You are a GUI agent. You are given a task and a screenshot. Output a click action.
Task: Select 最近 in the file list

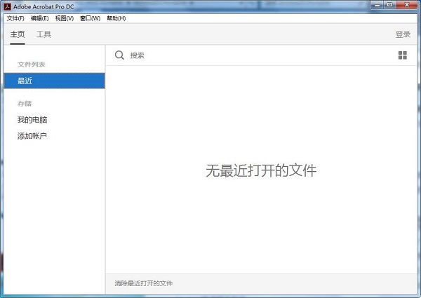click(54, 81)
